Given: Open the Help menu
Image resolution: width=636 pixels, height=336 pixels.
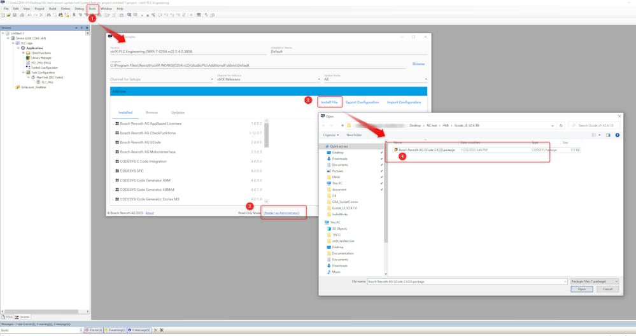Looking at the screenshot, I should (120, 8).
